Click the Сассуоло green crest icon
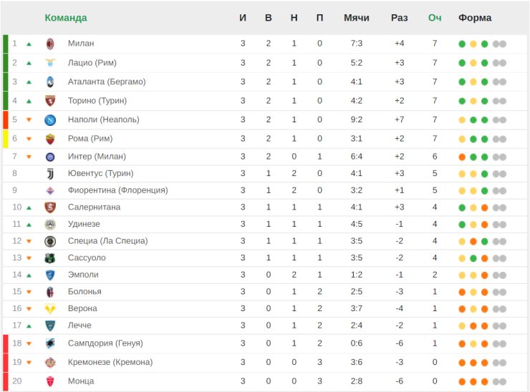The height and width of the screenshot is (392, 530). click(50, 258)
